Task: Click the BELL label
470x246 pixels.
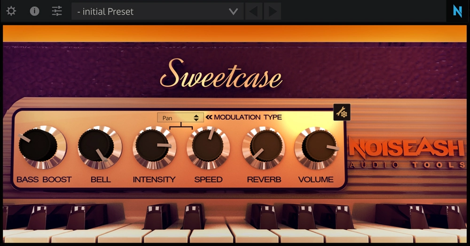Action: point(101,179)
